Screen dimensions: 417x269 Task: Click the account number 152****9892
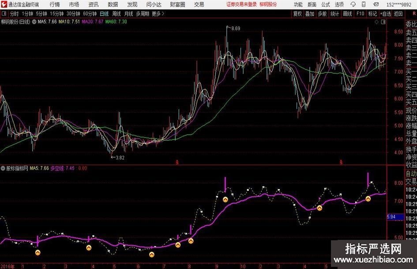[x=399, y=4]
